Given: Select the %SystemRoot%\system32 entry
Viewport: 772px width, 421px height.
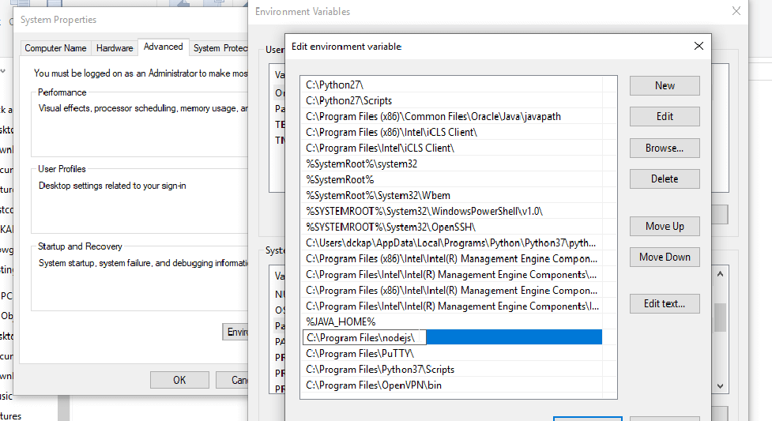Looking at the screenshot, I should [x=452, y=164].
